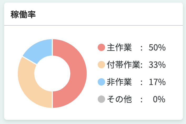Viewport: 186px width, 124px height.
Task: Click the 33% value for 付帯作業
Action: [x=157, y=65]
